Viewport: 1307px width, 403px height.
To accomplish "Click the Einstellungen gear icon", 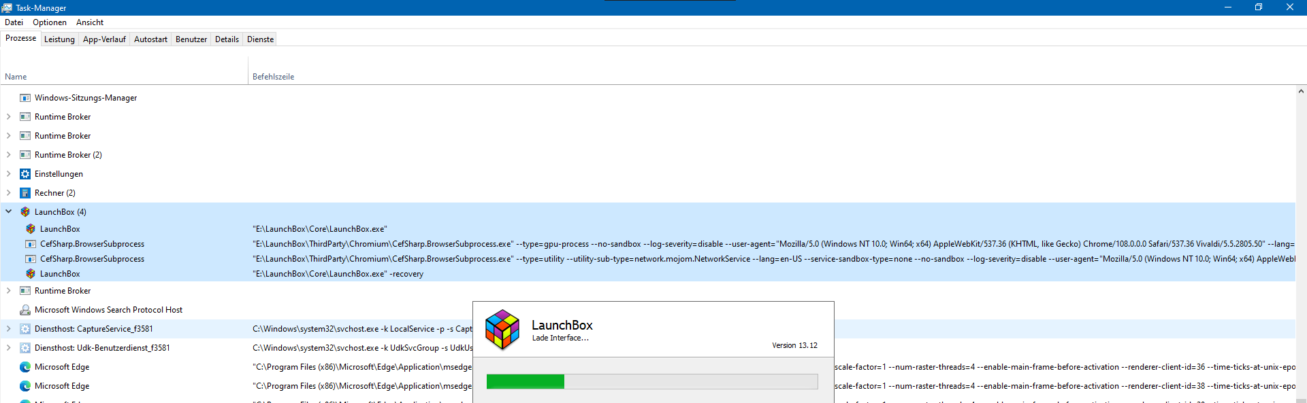I will coord(25,174).
